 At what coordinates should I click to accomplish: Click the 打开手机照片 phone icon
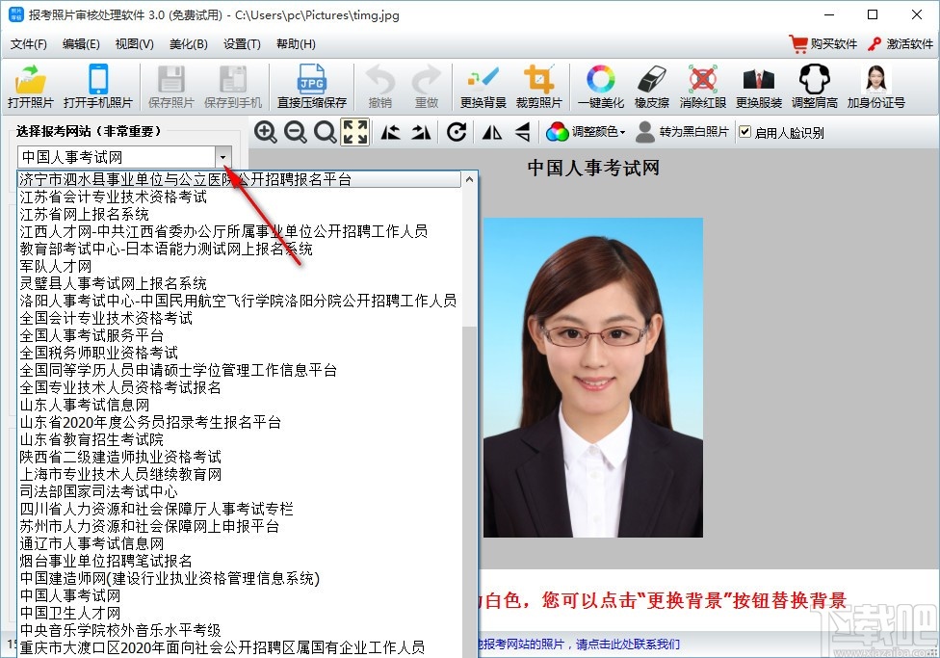click(x=97, y=87)
